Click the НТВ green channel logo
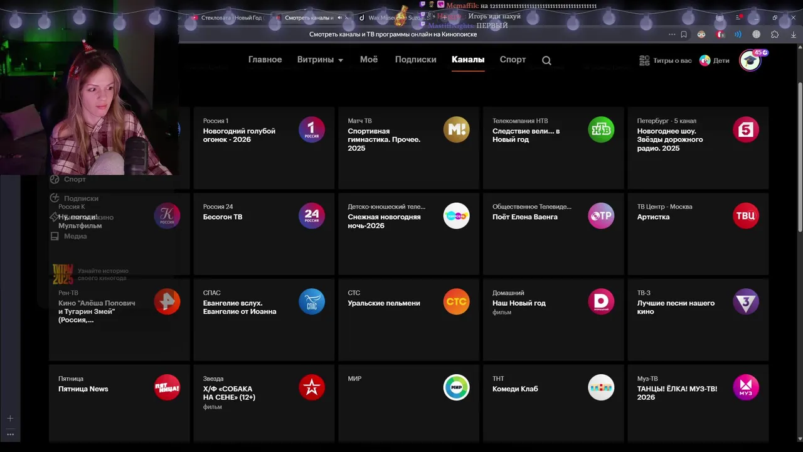Viewport: 803px width, 452px height. click(x=601, y=129)
